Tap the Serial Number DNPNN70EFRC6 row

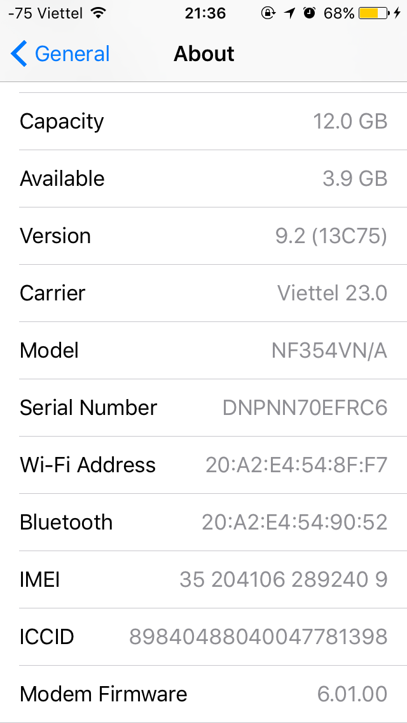[x=203, y=408]
